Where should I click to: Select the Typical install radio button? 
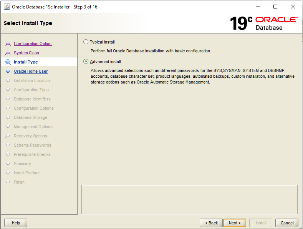pyautogui.click(x=86, y=42)
